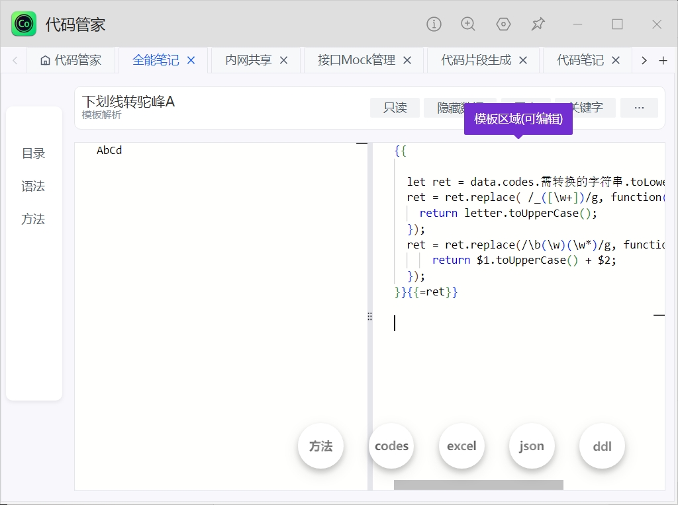Click the zoom-in magnifier icon
The image size is (678, 505).
[468, 24]
